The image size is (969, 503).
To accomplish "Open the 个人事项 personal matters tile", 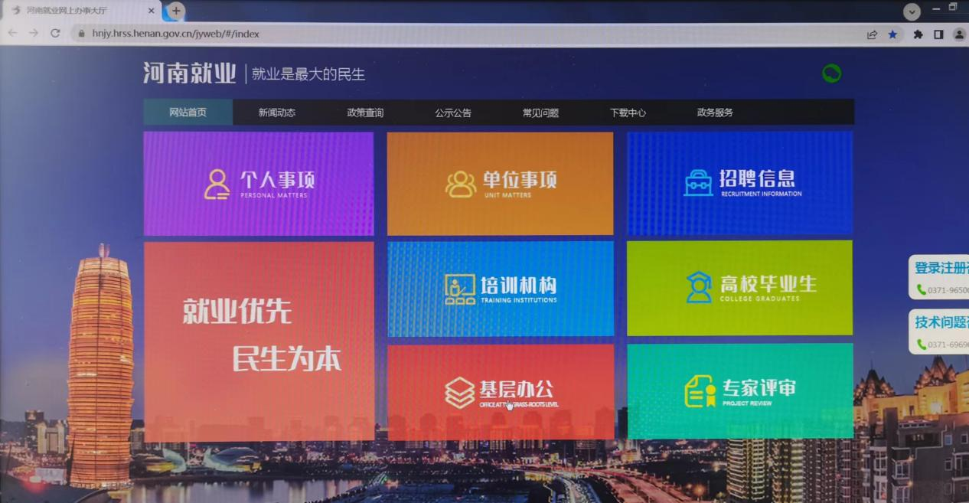I will (259, 184).
